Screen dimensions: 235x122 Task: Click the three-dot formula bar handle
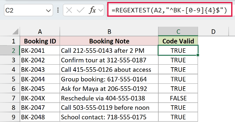click(x=58, y=10)
